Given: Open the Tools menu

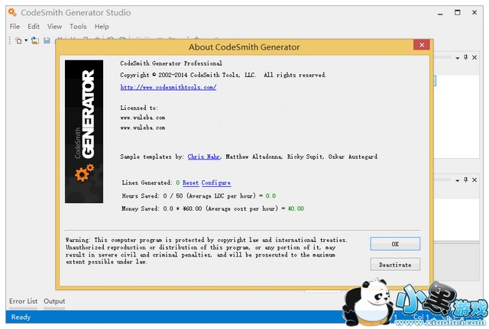Looking at the screenshot, I should pyautogui.click(x=78, y=27).
